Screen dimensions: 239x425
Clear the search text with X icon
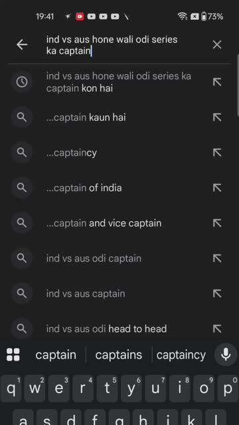click(217, 44)
